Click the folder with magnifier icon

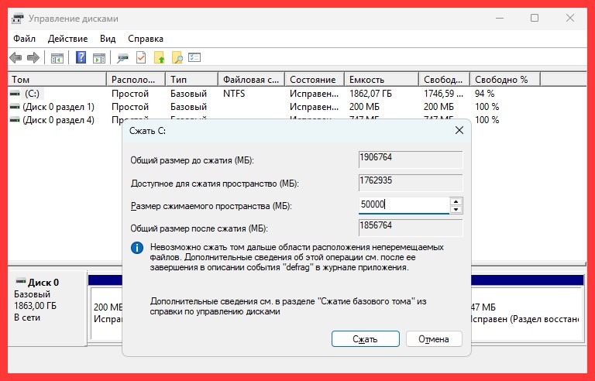point(177,58)
